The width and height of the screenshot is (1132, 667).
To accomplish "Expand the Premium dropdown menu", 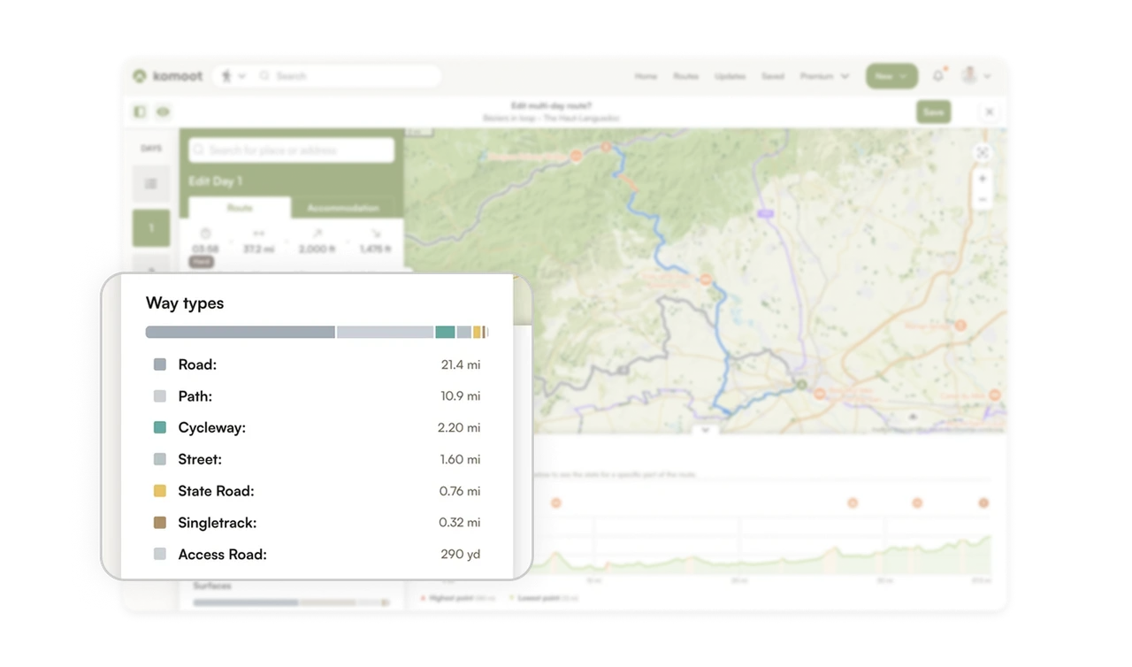I will [x=824, y=76].
